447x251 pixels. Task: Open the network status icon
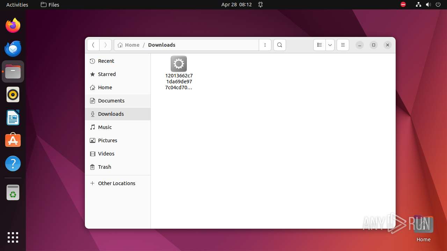(418, 5)
